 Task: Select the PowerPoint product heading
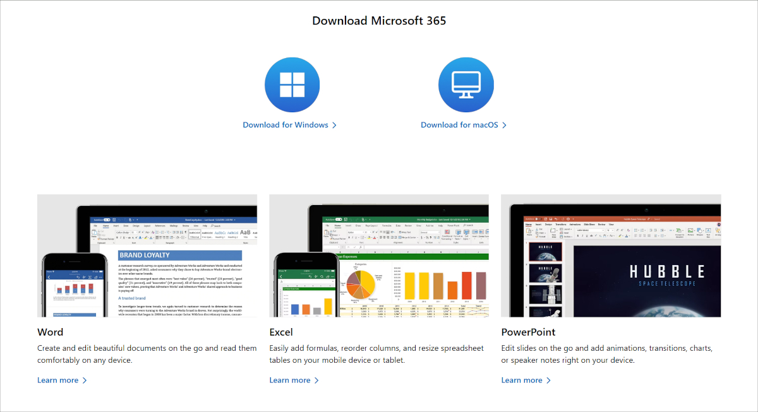coord(529,332)
